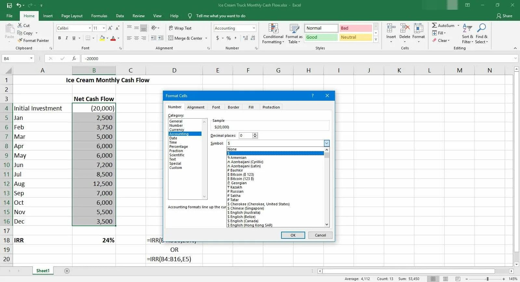Switch to the Border tab in Format Cells
This screenshot has height=282, width=520.
(233, 107)
